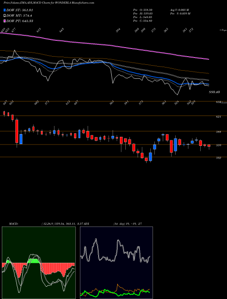Click the 621 price level label
The height and width of the screenshot is (299, 227).
pos(218,117)
